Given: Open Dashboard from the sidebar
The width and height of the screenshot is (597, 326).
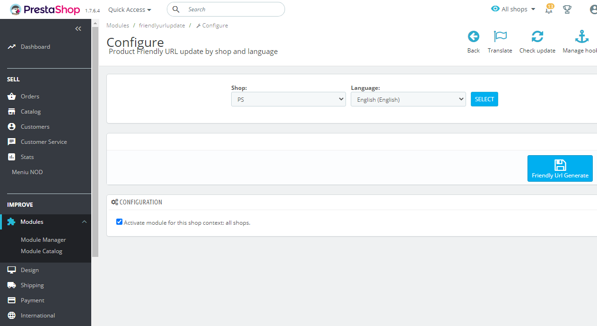Looking at the screenshot, I should (x=35, y=47).
